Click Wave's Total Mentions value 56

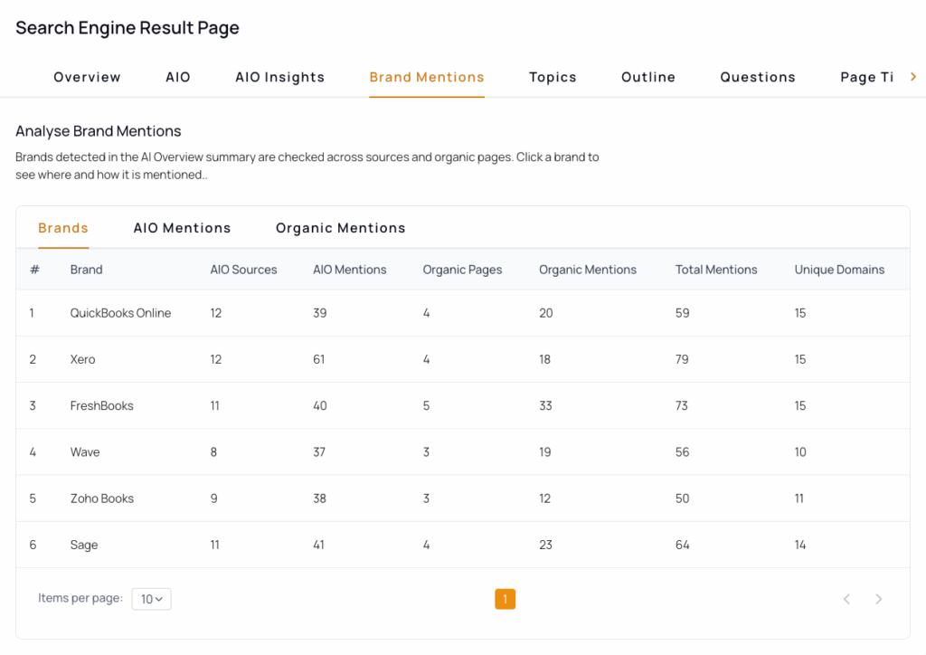coord(682,452)
